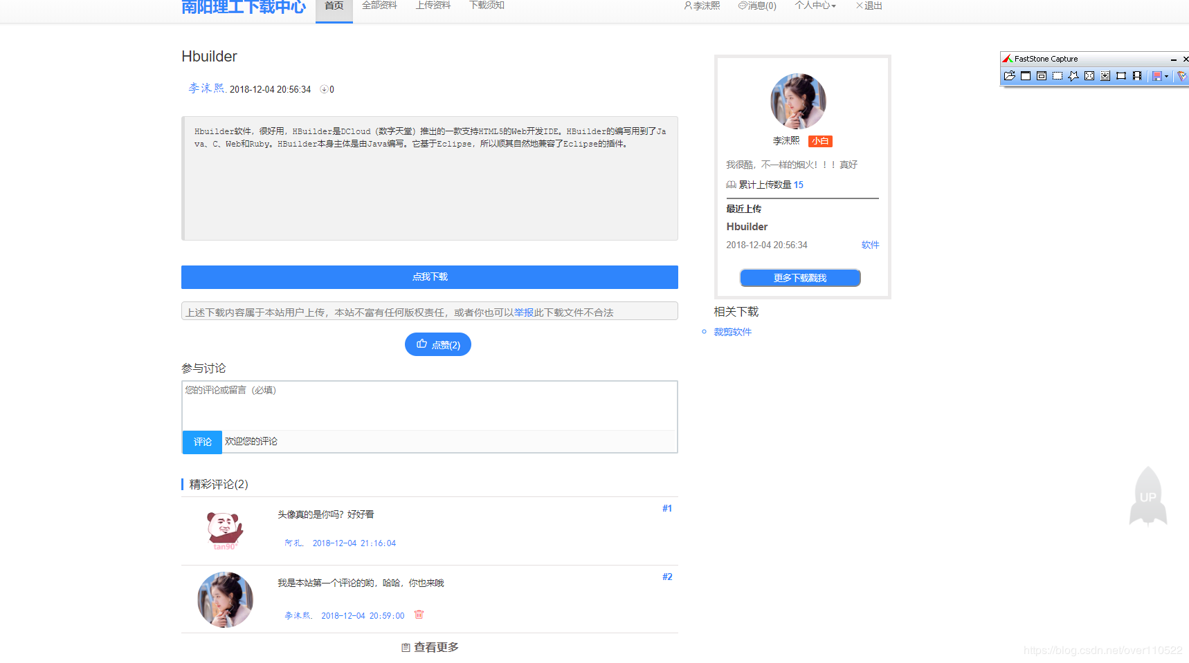The height and width of the screenshot is (663, 1189).
Task: Click the FastStone rectangle region capture icon
Action: tap(1057, 76)
